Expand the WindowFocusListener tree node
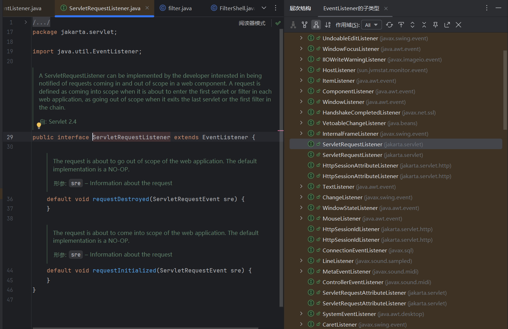 (301, 49)
